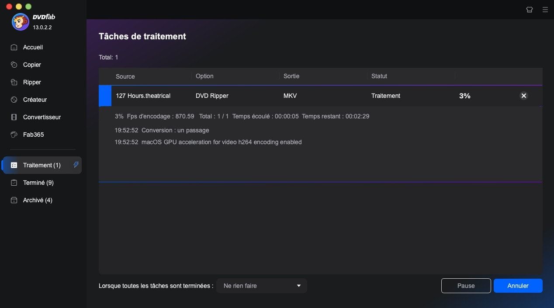Select the Copier module icon
The height and width of the screenshot is (308, 554).
14,65
